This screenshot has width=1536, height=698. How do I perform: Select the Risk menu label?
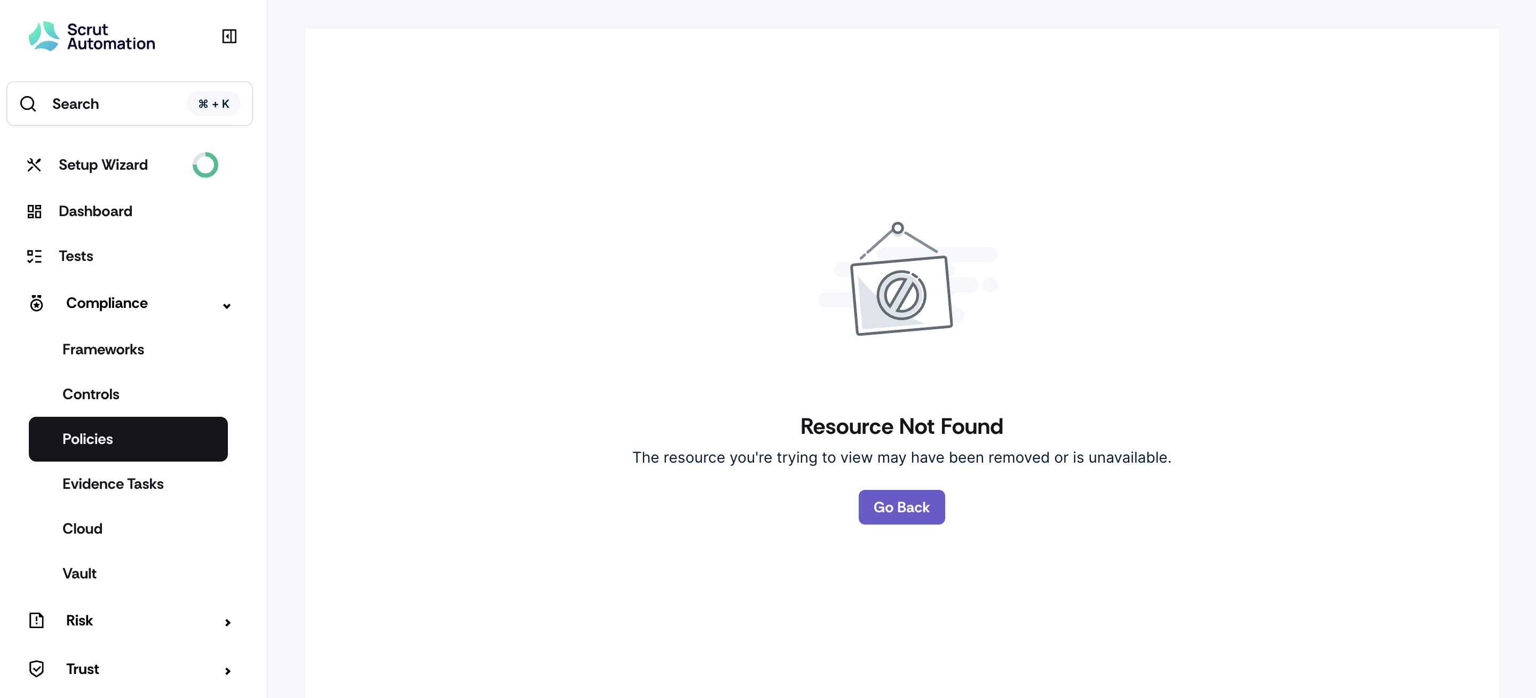[x=80, y=620]
